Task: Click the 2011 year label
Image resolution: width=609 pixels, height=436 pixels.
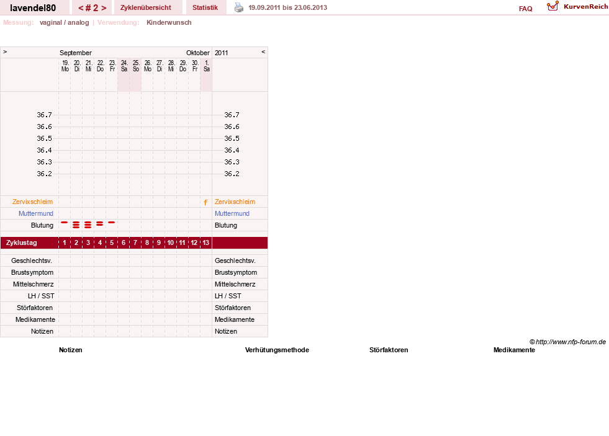Action: click(222, 53)
